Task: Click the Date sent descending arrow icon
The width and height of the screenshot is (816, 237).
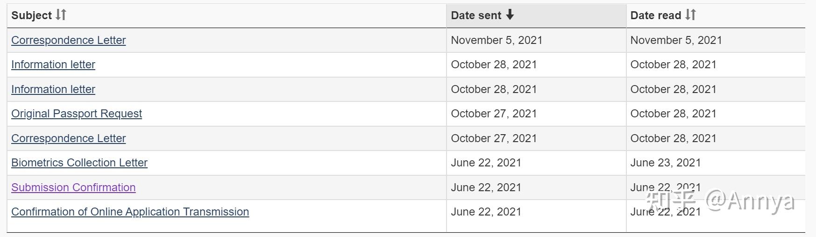Action: pyautogui.click(x=510, y=15)
